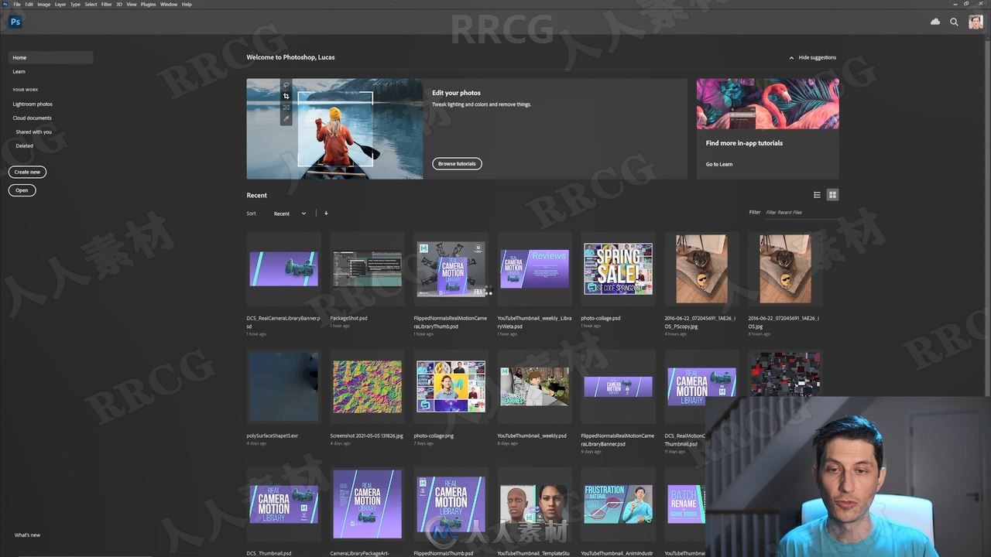Screen dimensions: 991x557
Task: Open the Help menu
Action: coord(187,4)
